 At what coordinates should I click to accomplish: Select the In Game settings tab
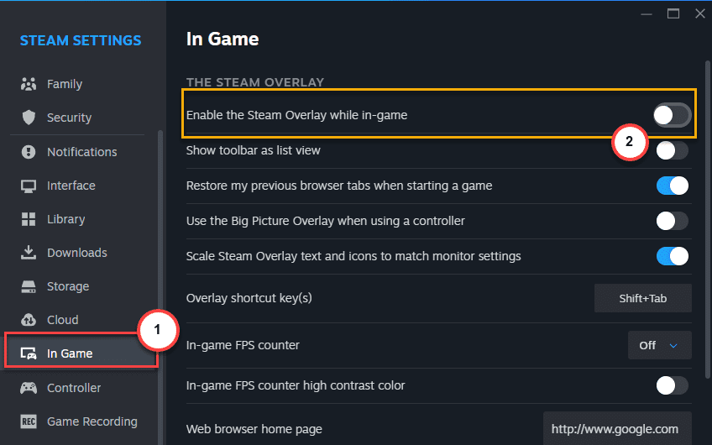[81, 353]
